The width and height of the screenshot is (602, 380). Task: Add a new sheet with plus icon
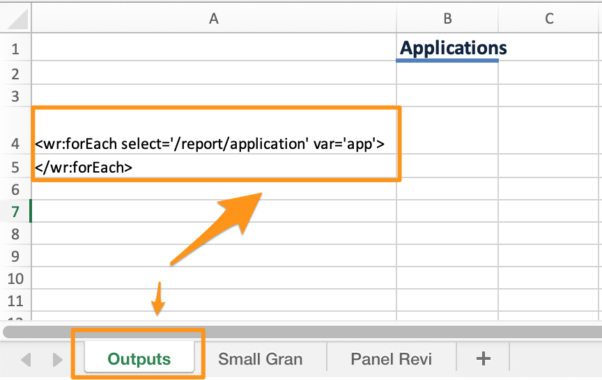tap(483, 358)
